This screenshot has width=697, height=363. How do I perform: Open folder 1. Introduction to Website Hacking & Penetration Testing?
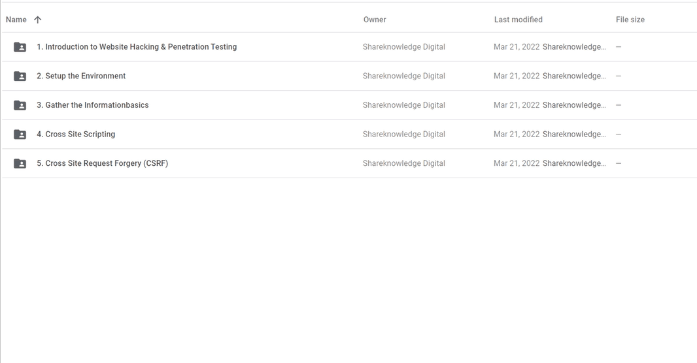point(137,46)
